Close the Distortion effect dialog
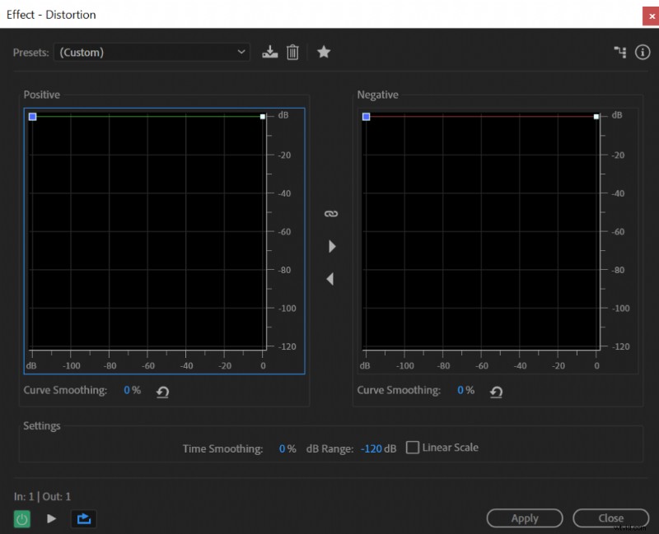This screenshot has height=534, width=659. point(610,518)
